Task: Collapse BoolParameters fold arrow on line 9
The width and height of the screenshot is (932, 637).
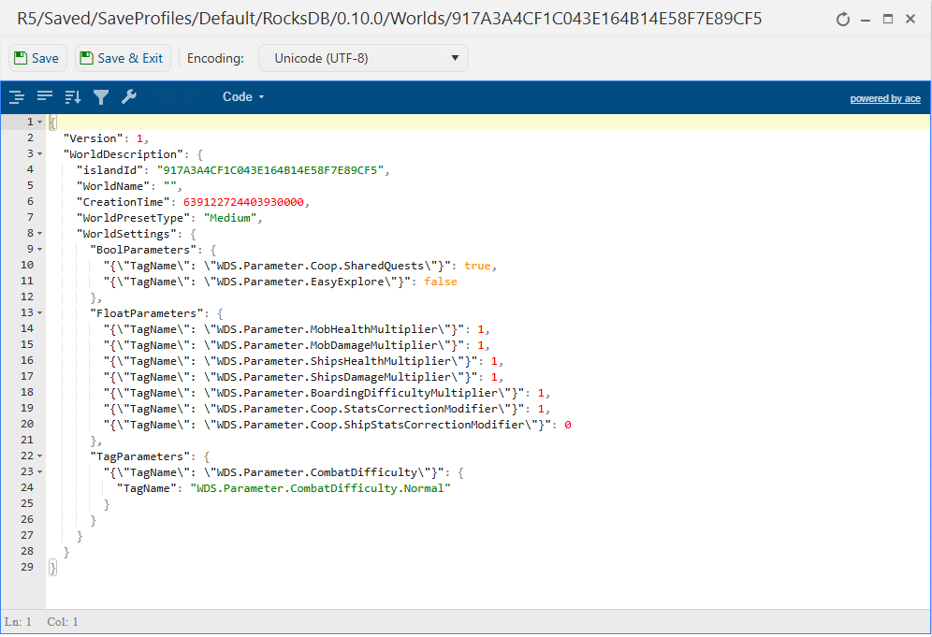Action: (x=40, y=249)
